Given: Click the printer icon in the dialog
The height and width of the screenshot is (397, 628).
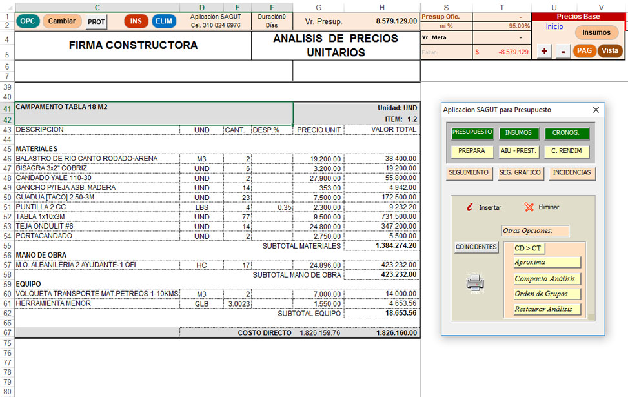Looking at the screenshot, I should (x=474, y=281).
